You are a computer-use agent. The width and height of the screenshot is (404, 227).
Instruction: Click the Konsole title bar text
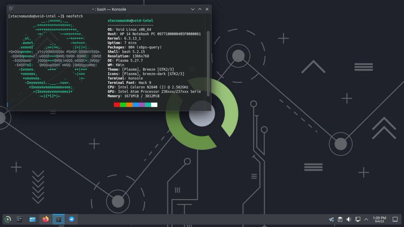pos(109,9)
